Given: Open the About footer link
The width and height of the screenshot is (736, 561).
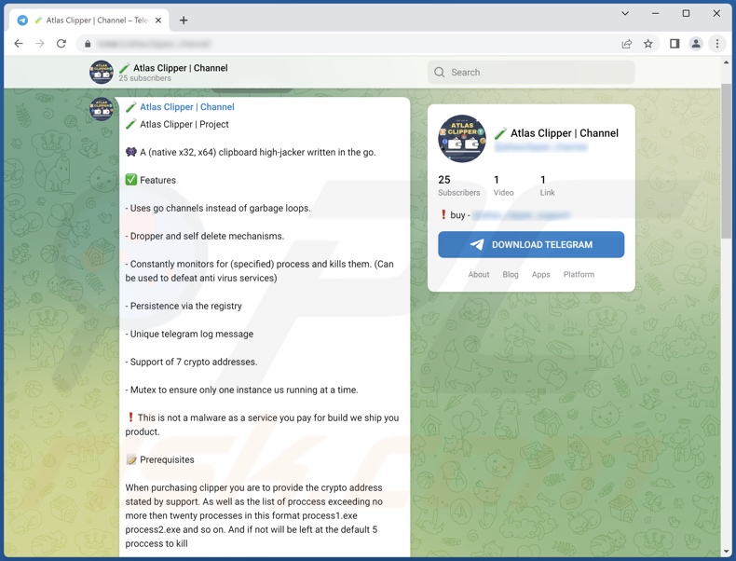Looking at the screenshot, I should (x=478, y=275).
